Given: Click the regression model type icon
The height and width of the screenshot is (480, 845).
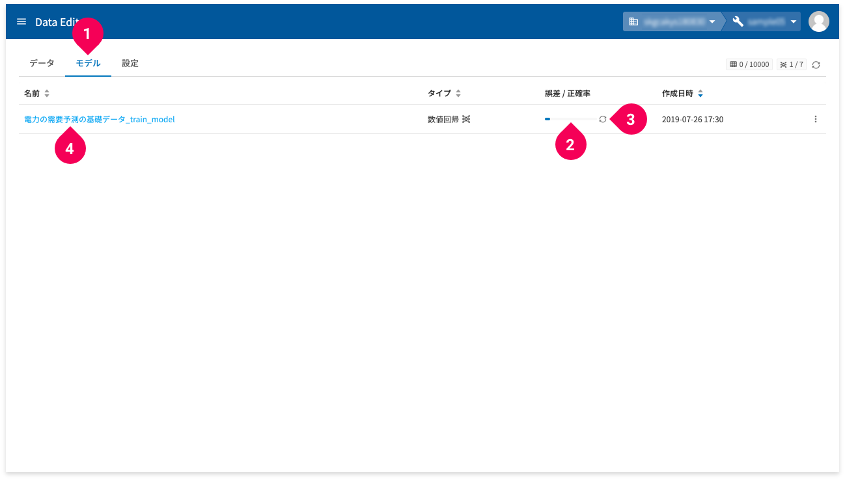Looking at the screenshot, I should coord(466,120).
